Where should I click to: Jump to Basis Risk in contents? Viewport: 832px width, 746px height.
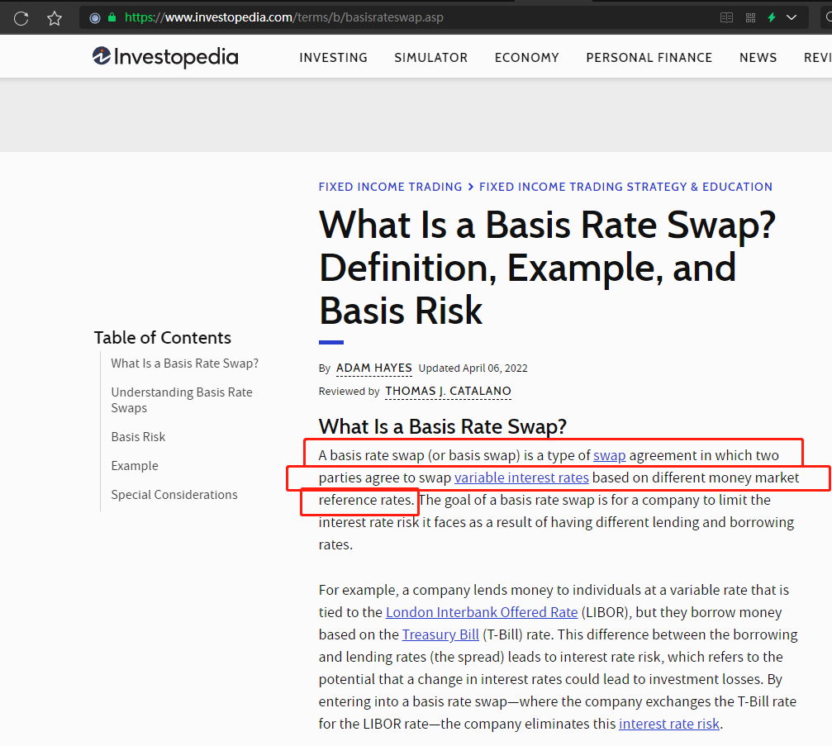(x=138, y=437)
